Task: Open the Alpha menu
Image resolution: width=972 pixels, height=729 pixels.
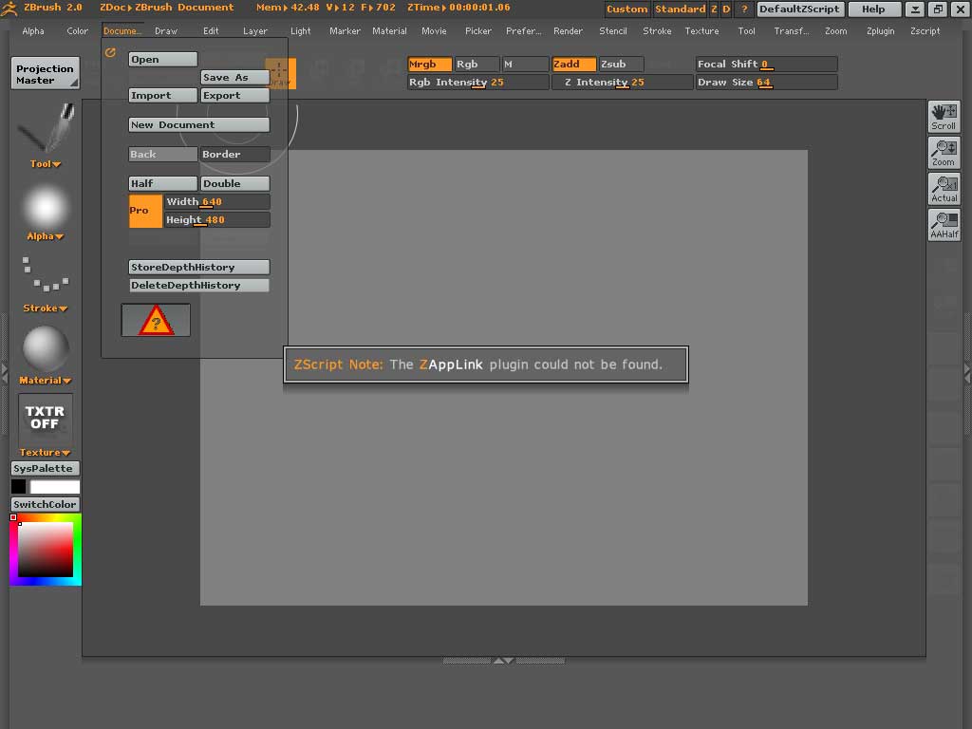Action: pos(33,31)
